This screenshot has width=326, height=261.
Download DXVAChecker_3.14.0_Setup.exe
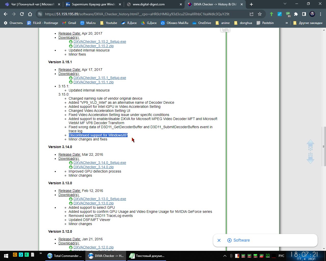tap(100, 163)
